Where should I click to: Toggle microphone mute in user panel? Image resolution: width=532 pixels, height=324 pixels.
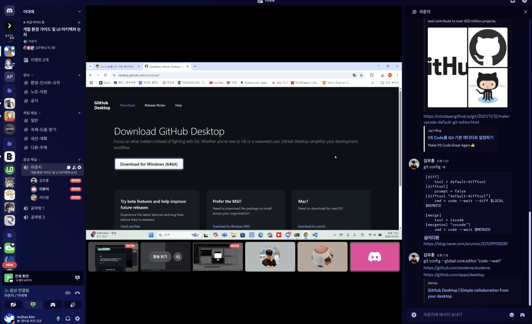(58, 318)
